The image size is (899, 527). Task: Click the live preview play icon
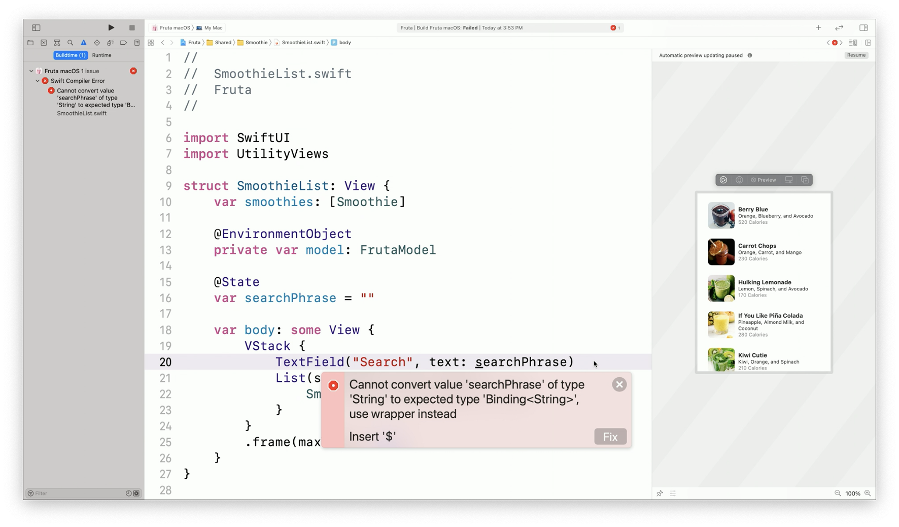point(723,180)
